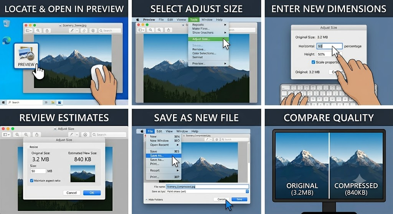The image size is (393, 214).
Task: Open the markup dropdown arrow in the Scenery_Seew.jpg window
Action: click(77, 31)
